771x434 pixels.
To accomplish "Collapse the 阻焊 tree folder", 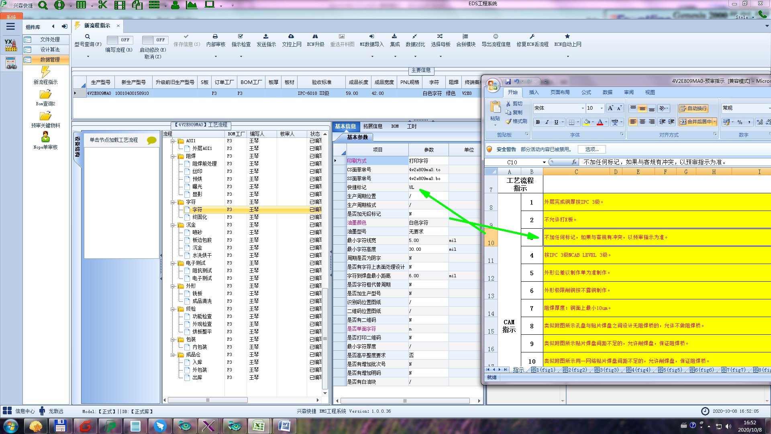I will tap(173, 156).
